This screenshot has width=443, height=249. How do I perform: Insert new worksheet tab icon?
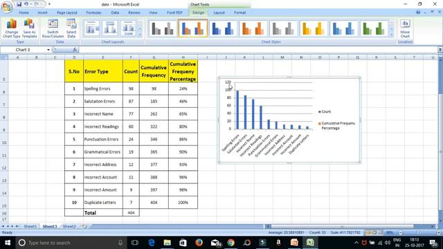pos(84,226)
